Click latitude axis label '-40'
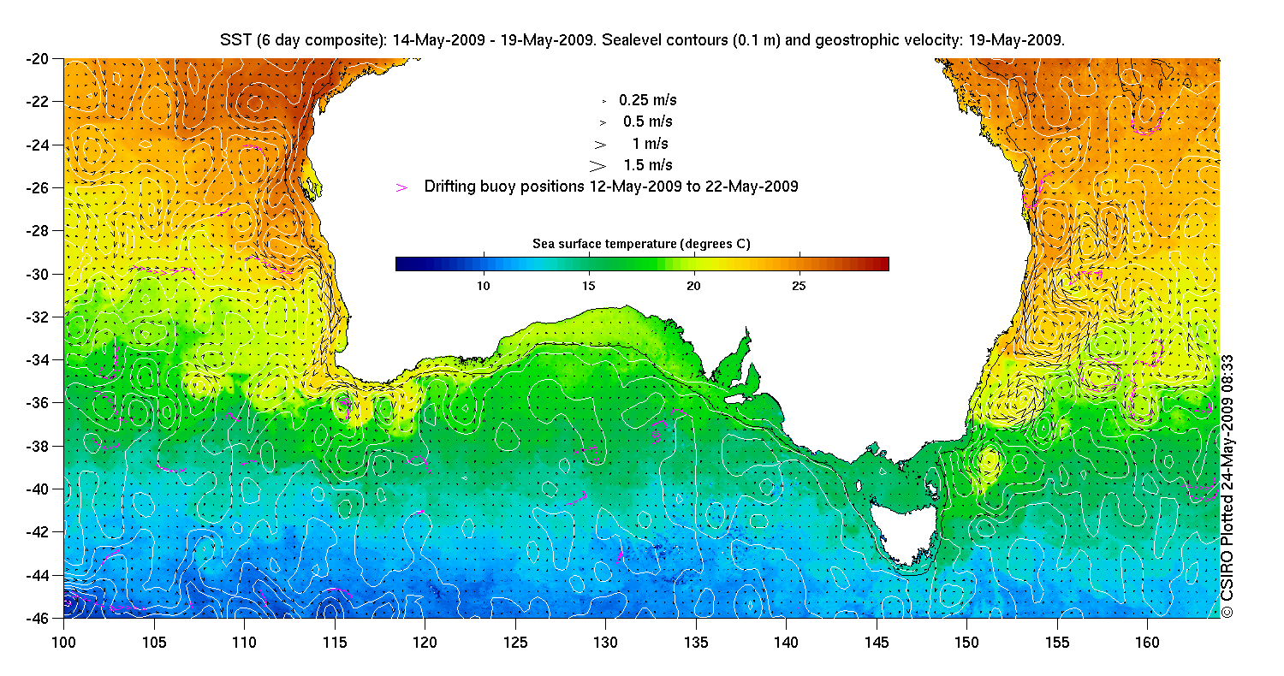 39,489
